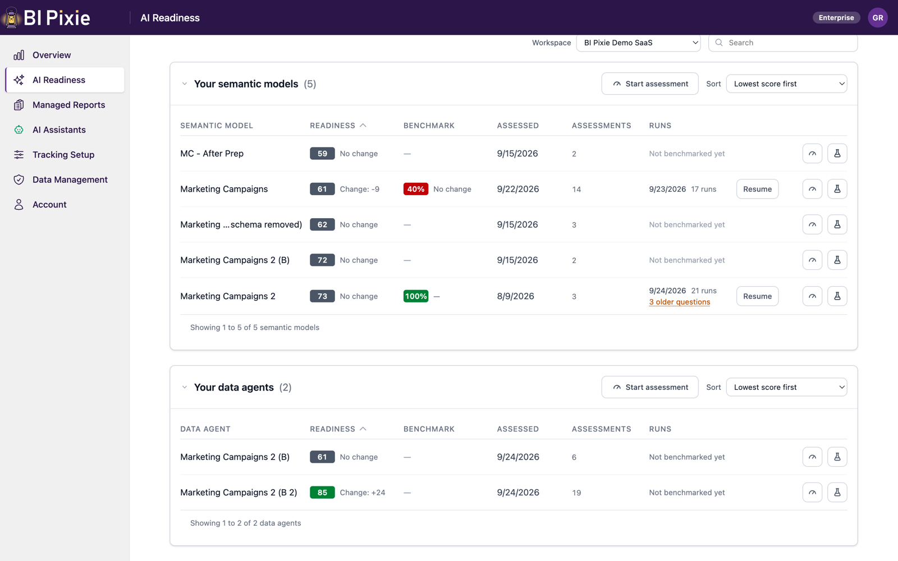Viewport: 898px width, 561px height.
Task: Open AI Assistants in the sidebar
Action: click(65, 130)
